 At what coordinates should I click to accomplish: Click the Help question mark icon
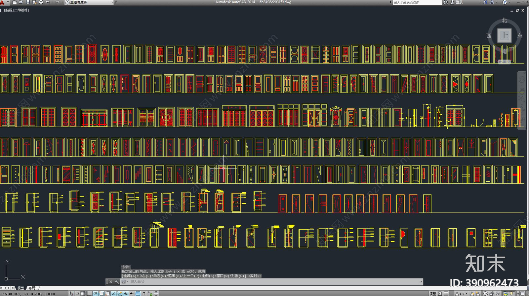(x=505, y=2)
